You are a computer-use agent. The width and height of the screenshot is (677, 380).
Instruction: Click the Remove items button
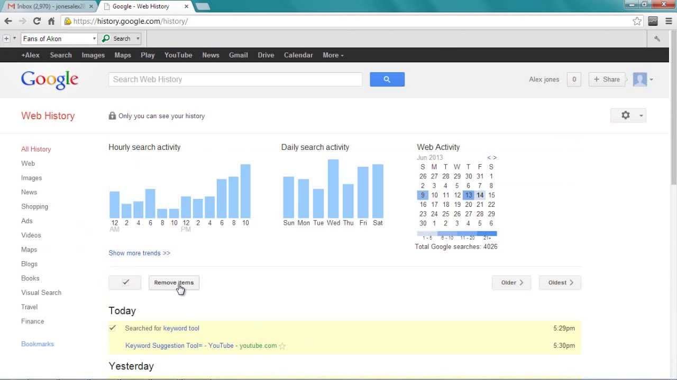tap(174, 282)
